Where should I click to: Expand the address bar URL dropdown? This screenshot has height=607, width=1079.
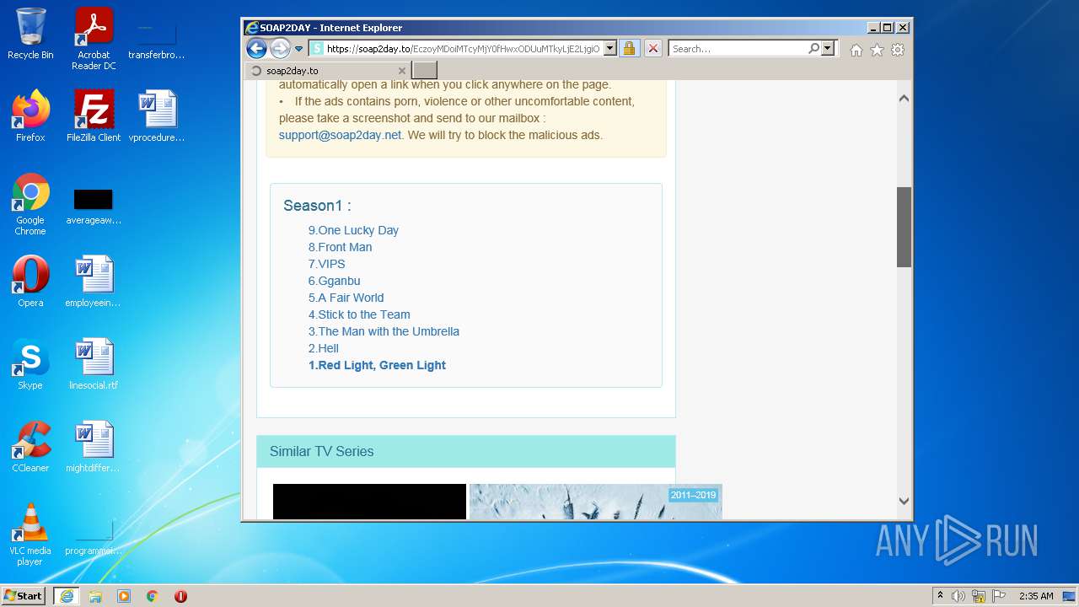(610, 48)
